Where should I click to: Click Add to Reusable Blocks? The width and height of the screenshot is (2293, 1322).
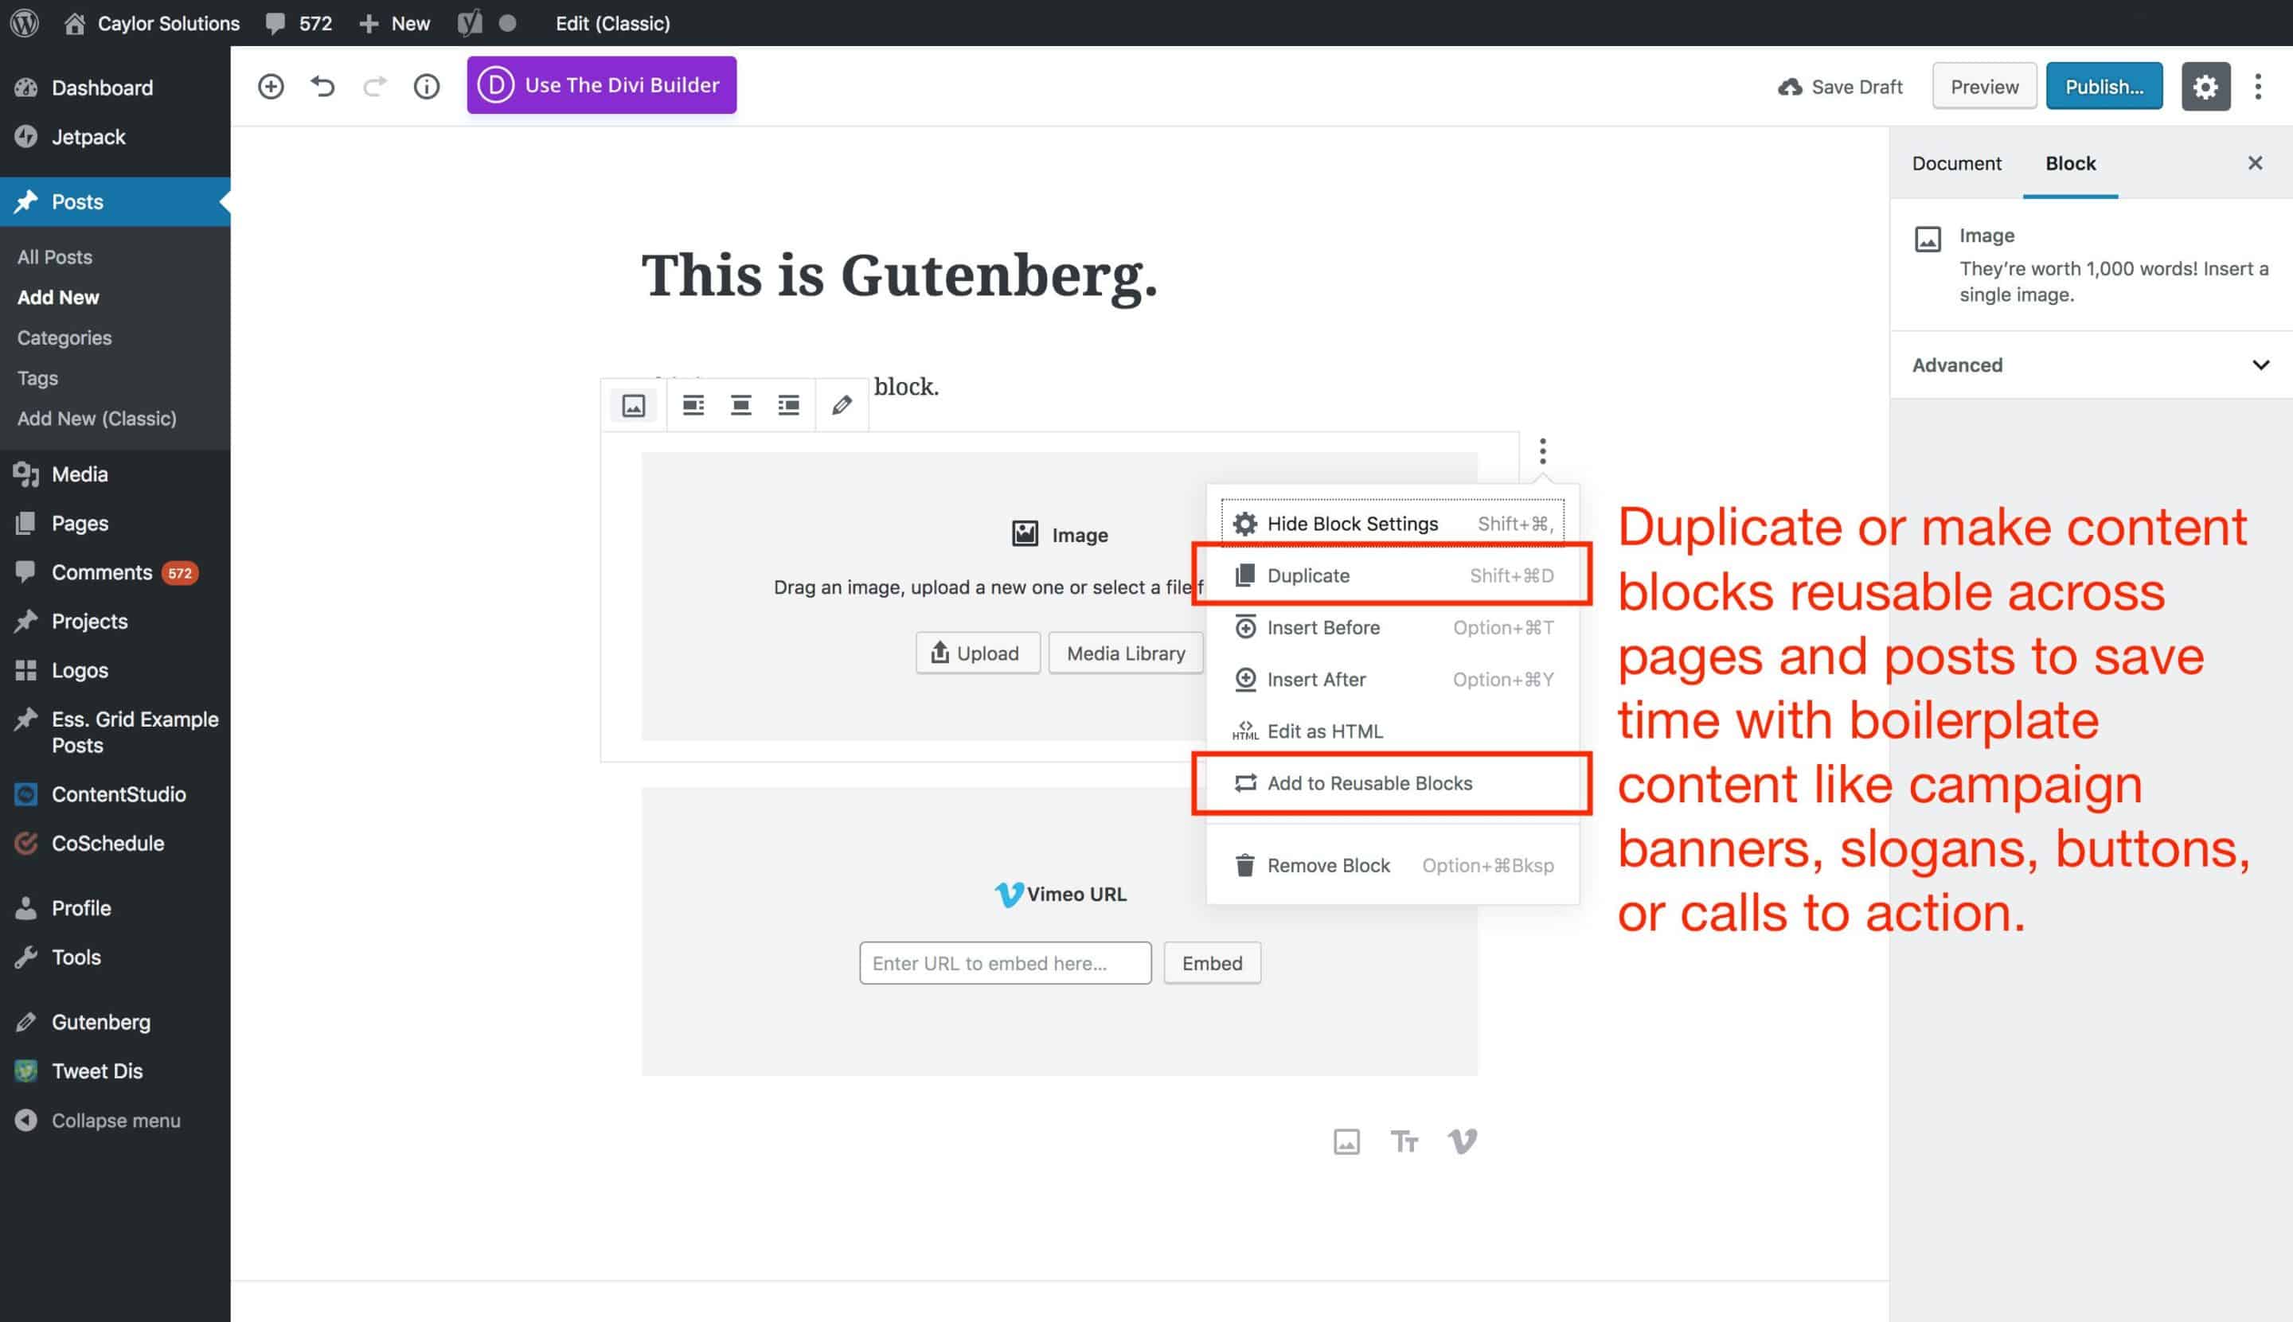click(x=1393, y=782)
